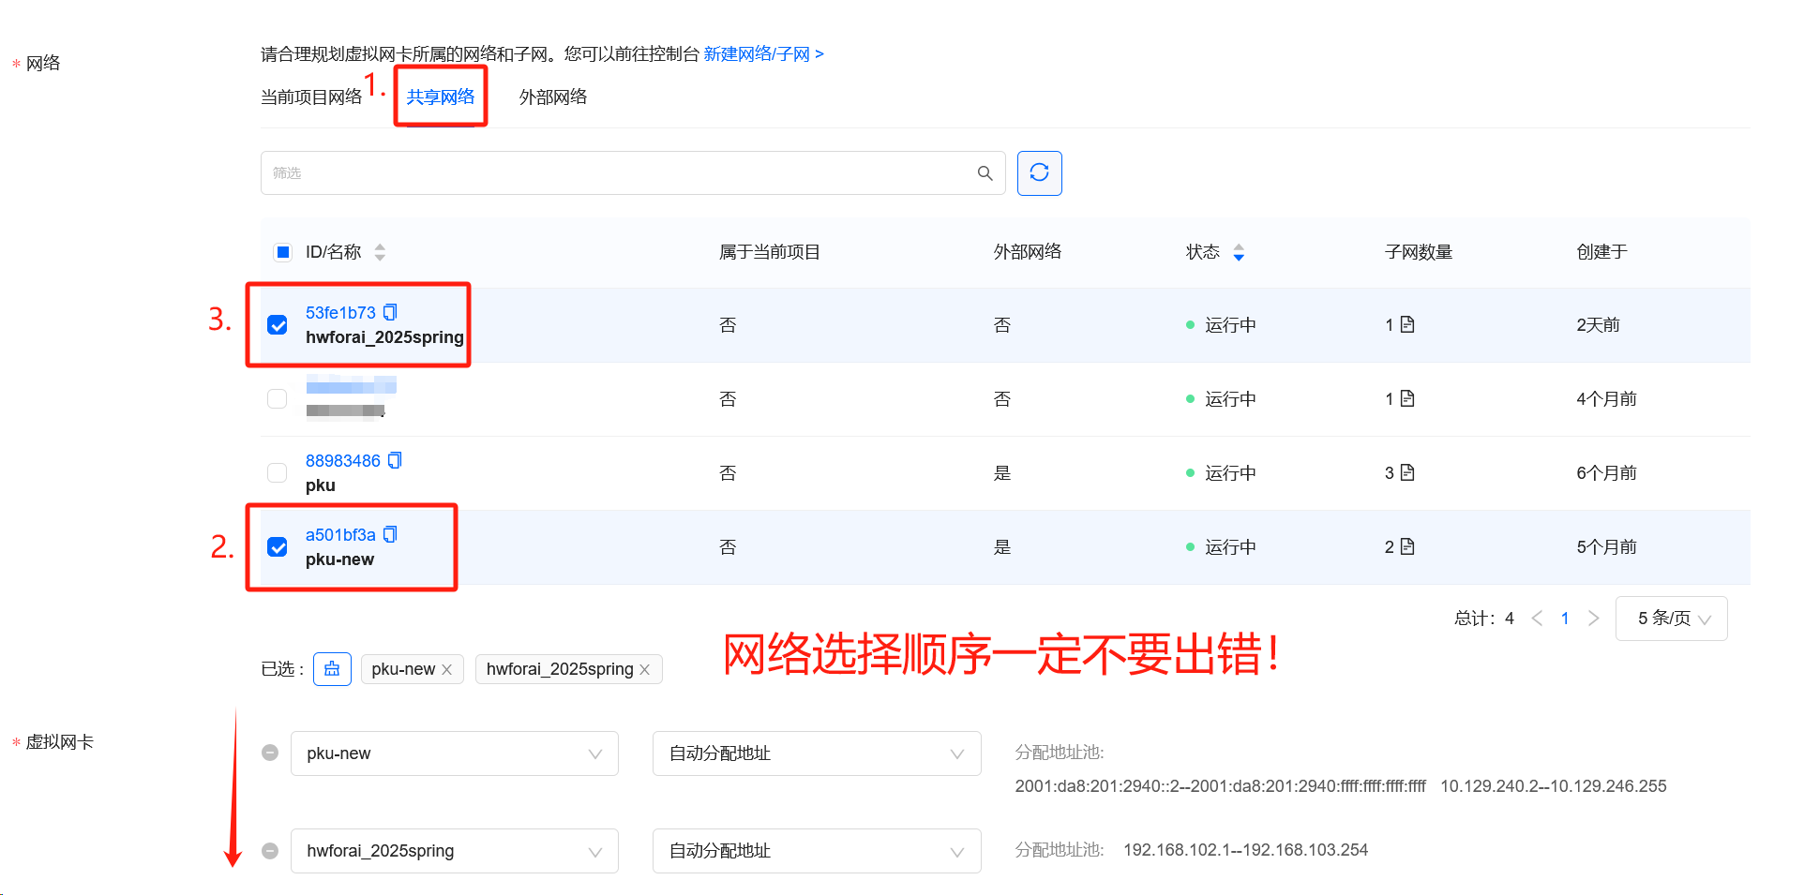Viewport: 1804px width, 895px height.
Task: Open the 5 条/页 page size dropdown
Action: pyautogui.click(x=1671, y=619)
